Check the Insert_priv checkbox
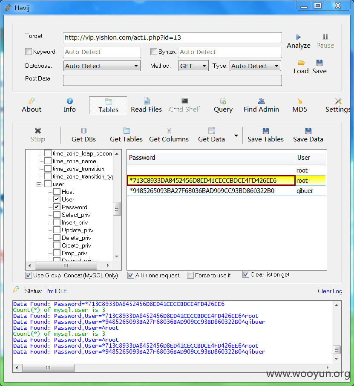 57,222
